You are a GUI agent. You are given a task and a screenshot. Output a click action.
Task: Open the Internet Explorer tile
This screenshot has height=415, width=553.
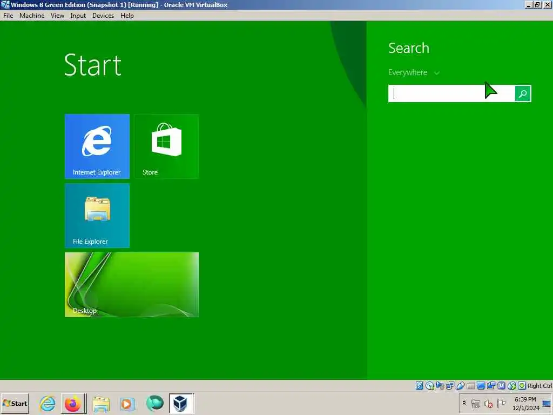tap(97, 146)
